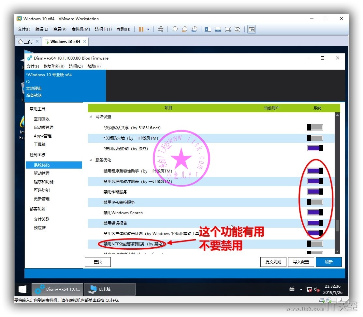The image size is (363, 317).
Task: Toggle the thumbnail bar icon in VMware toolbar
Action: [218, 29]
